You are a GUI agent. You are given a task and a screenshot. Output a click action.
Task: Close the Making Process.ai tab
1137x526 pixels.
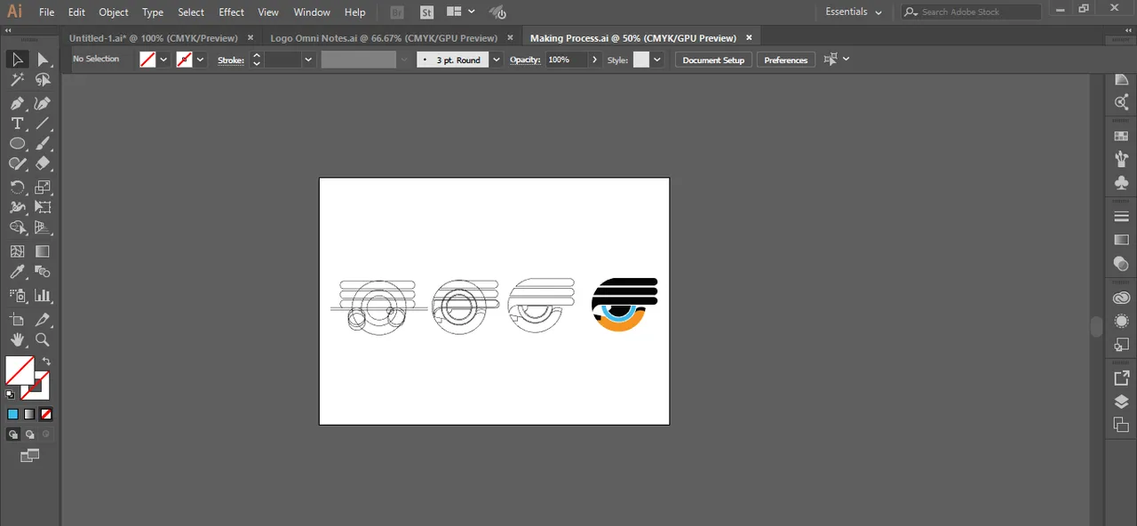click(x=750, y=38)
